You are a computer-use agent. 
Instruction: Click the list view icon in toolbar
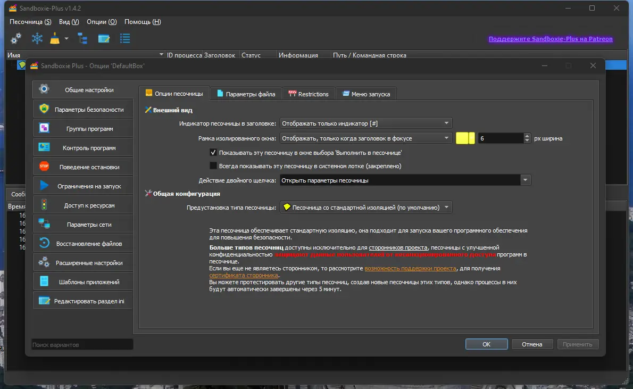(x=125, y=39)
